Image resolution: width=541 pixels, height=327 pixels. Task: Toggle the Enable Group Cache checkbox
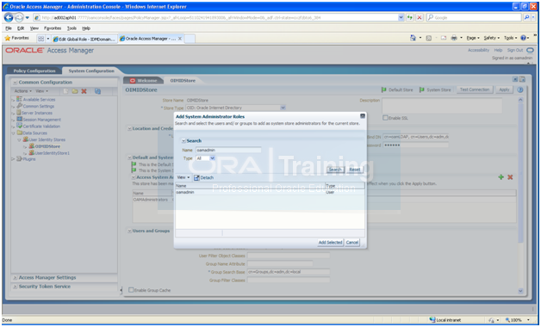[131, 290]
